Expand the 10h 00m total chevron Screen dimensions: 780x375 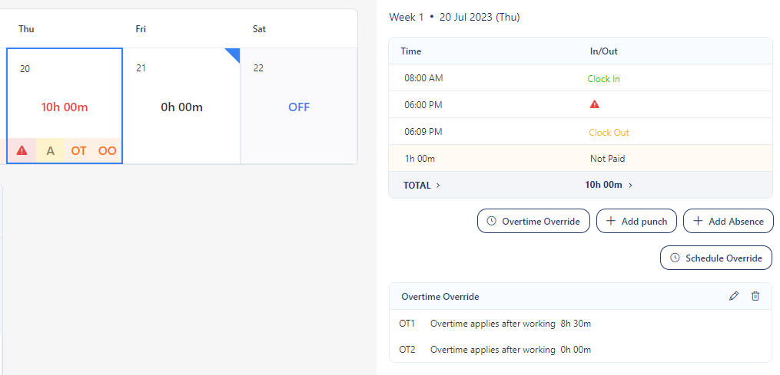tap(630, 185)
